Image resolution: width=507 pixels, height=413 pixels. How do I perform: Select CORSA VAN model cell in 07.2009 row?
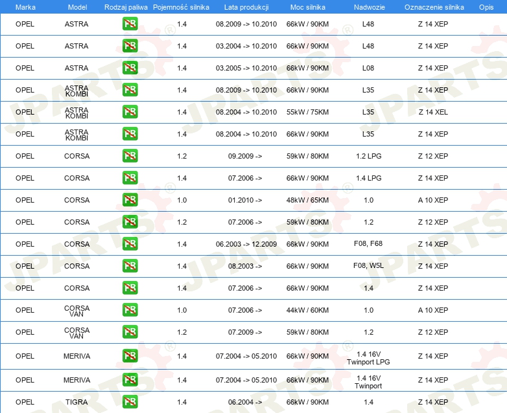(77, 333)
